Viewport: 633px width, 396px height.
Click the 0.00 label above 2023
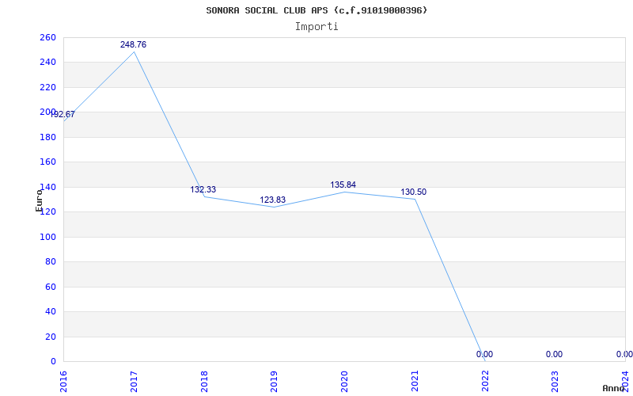[x=555, y=354]
